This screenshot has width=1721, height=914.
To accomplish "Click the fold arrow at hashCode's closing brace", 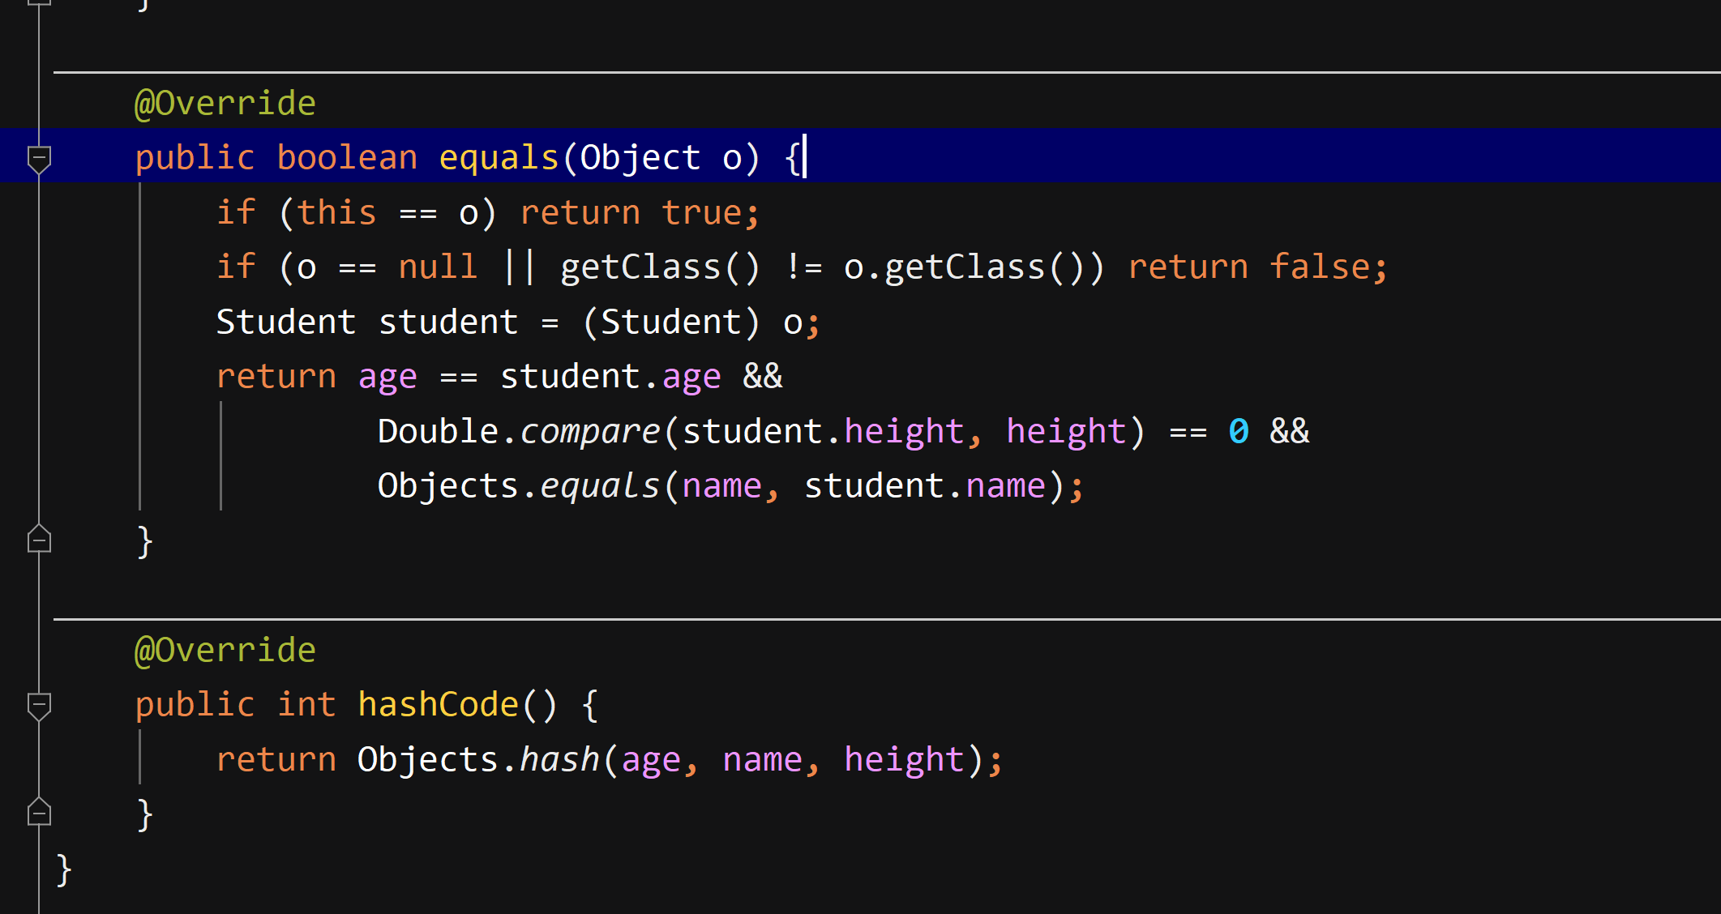I will point(38,813).
